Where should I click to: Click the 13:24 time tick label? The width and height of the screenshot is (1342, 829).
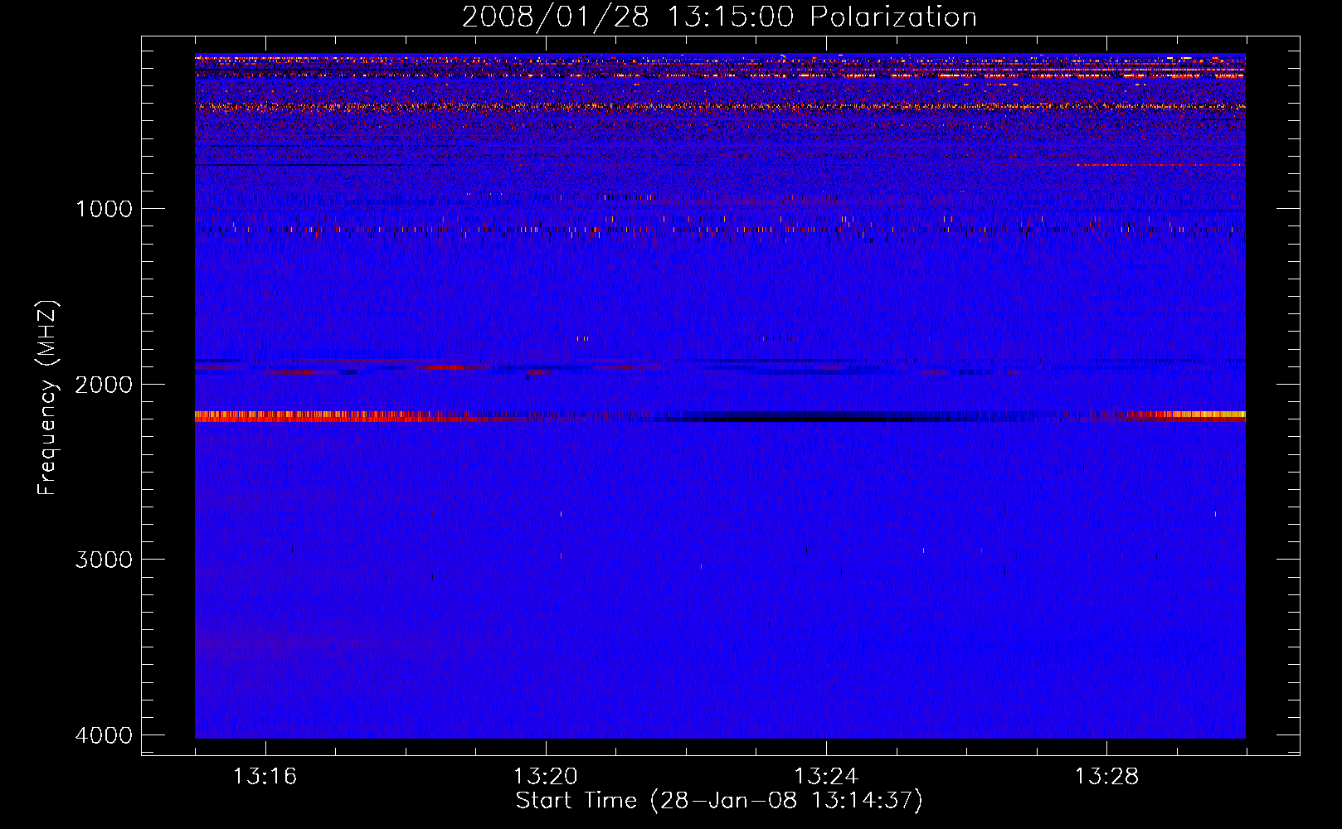[826, 777]
